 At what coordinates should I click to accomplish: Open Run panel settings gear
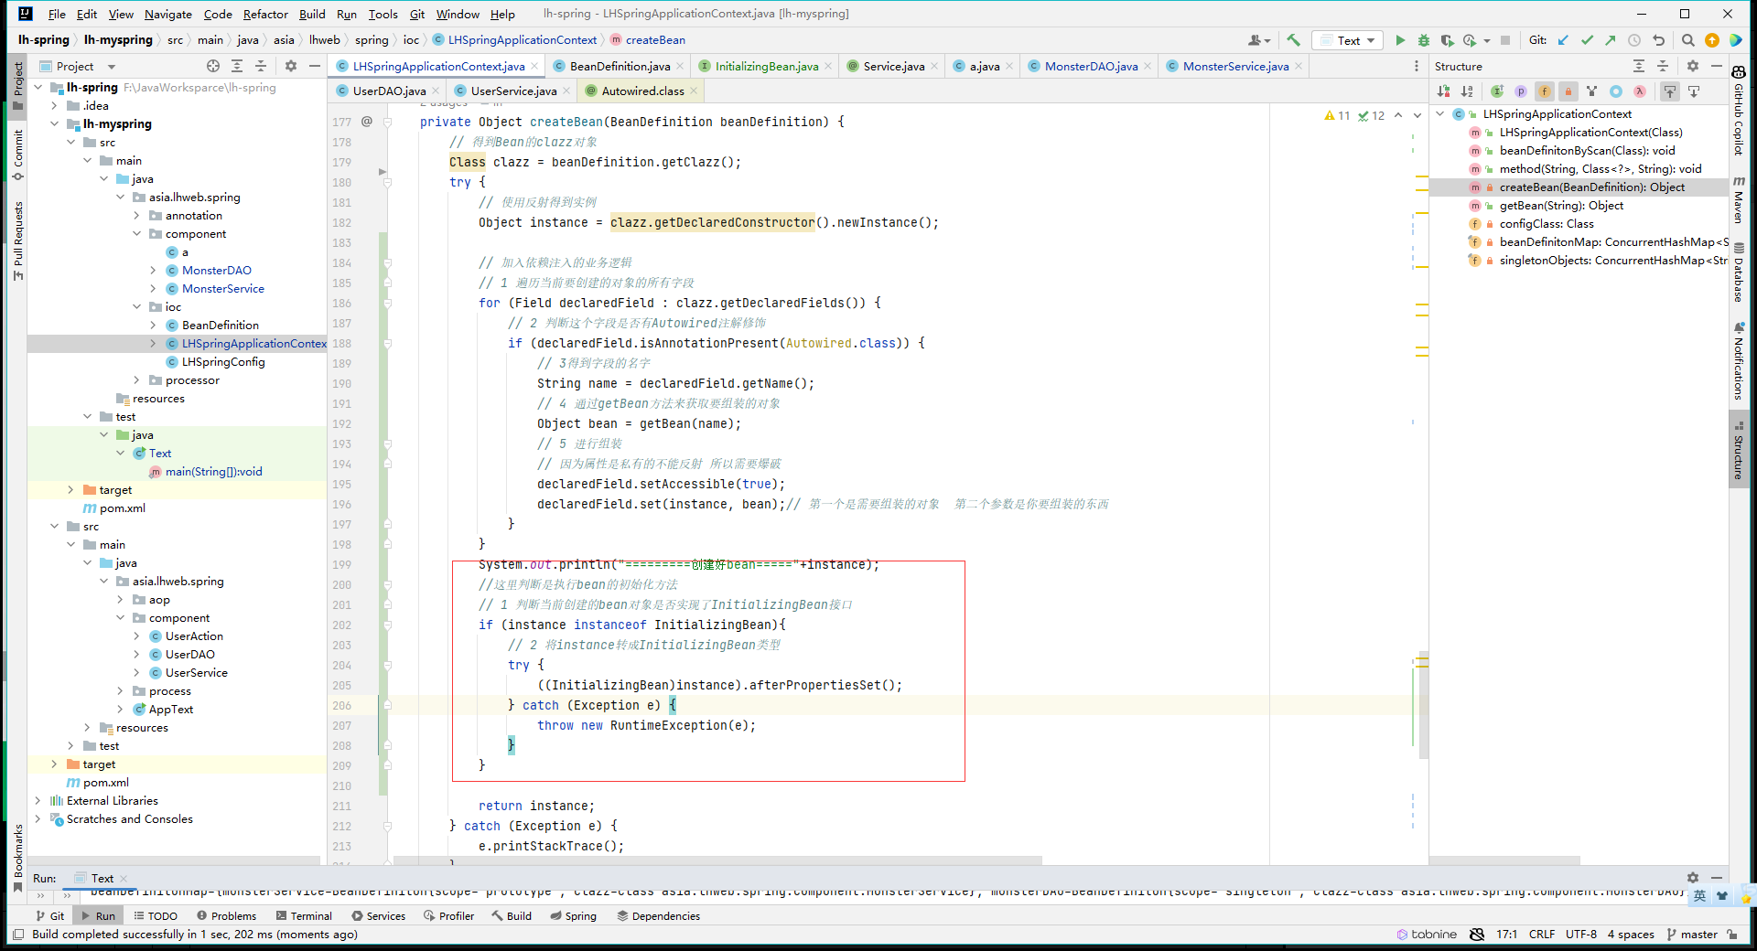pyautogui.click(x=1693, y=878)
